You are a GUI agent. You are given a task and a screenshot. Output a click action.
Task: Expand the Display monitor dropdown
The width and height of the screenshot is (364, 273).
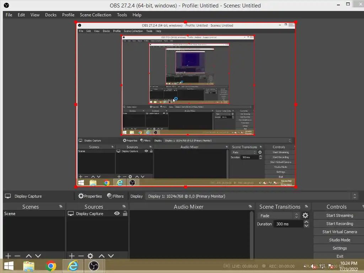click(252, 196)
